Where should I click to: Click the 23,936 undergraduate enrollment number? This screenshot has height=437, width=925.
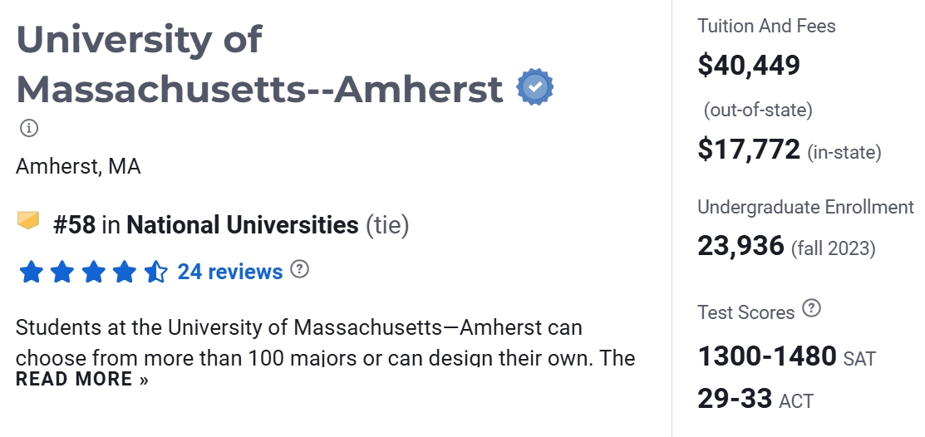[740, 246]
